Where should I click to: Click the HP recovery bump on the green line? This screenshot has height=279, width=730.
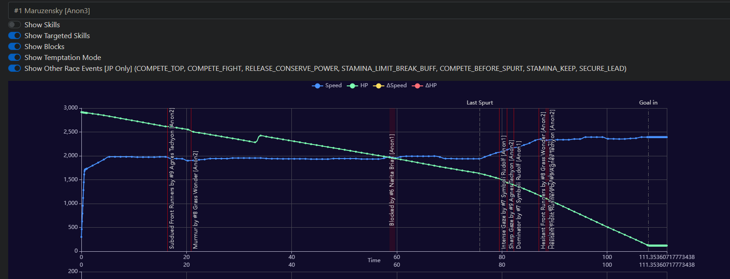click(260, 136)
